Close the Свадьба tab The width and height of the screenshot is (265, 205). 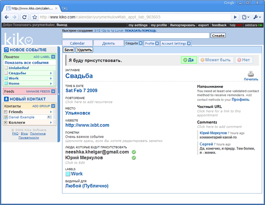pos(140,43)
